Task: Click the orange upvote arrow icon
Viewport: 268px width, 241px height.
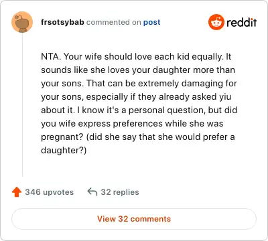Action: 17,192
